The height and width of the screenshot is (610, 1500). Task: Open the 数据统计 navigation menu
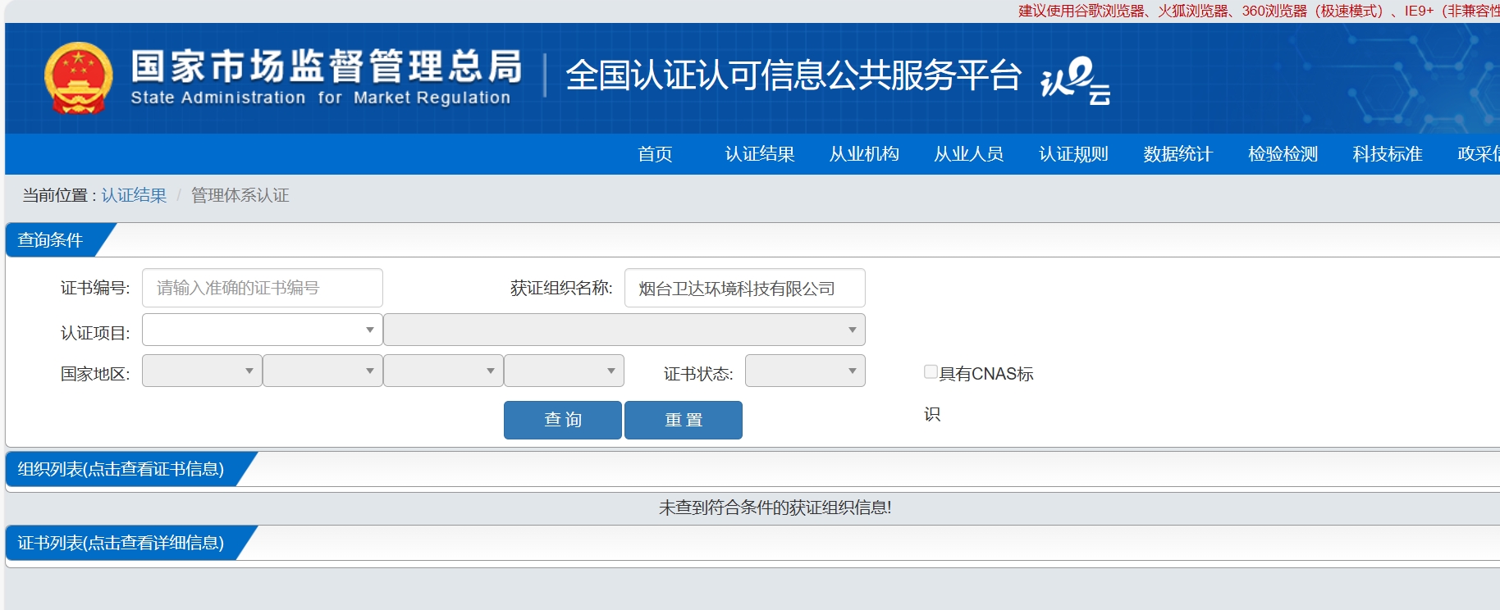coord(1178,154)
